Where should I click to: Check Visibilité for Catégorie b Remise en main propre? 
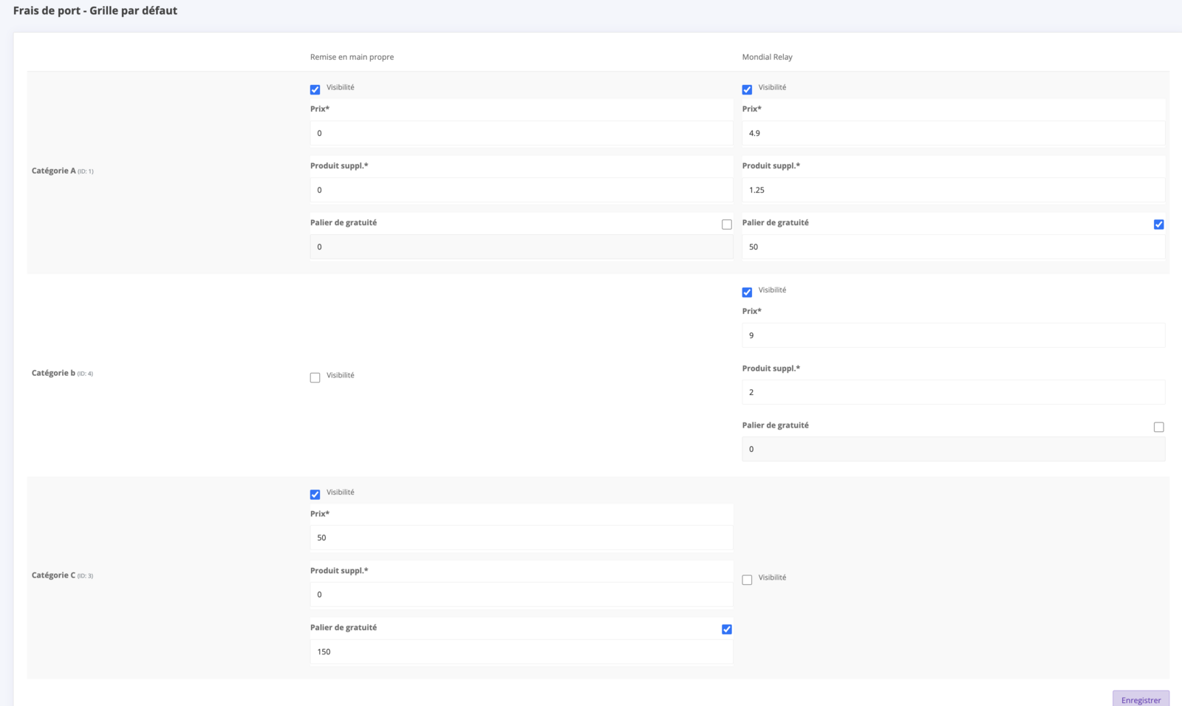coord(315,377)
